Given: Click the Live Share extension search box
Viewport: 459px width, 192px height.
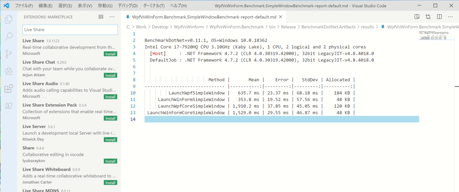Looking at the screenshot, I should tap(70, 29).
